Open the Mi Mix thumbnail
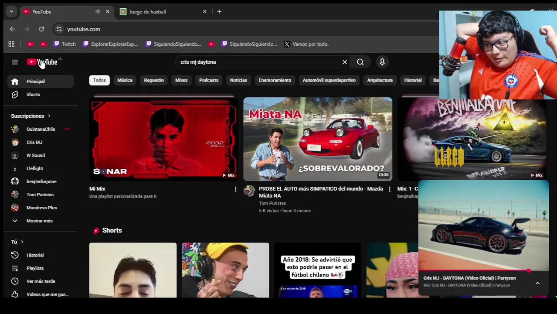Image resolution: width=557 pixels, height=314 pixels. pyautogui.click(x=164, y=139)
